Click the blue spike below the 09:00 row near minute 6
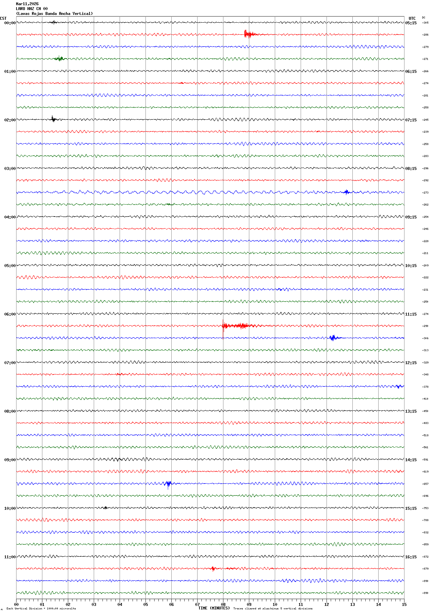Viewport: 430px width, 613px height. click(x=168, y=484)
